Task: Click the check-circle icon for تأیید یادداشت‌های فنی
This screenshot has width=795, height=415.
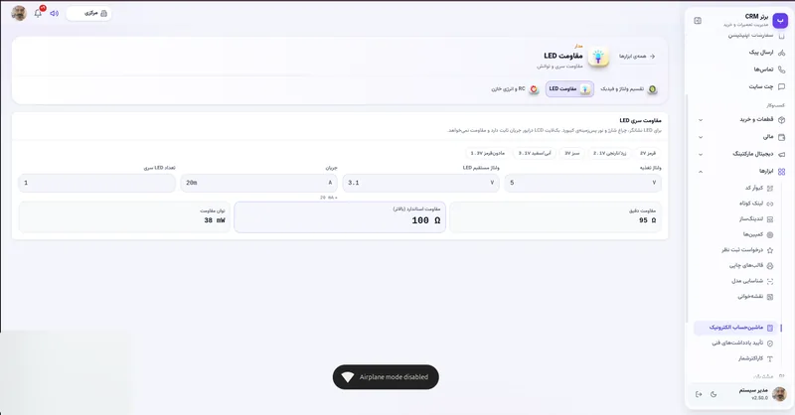Action: [x=770, y=344]
